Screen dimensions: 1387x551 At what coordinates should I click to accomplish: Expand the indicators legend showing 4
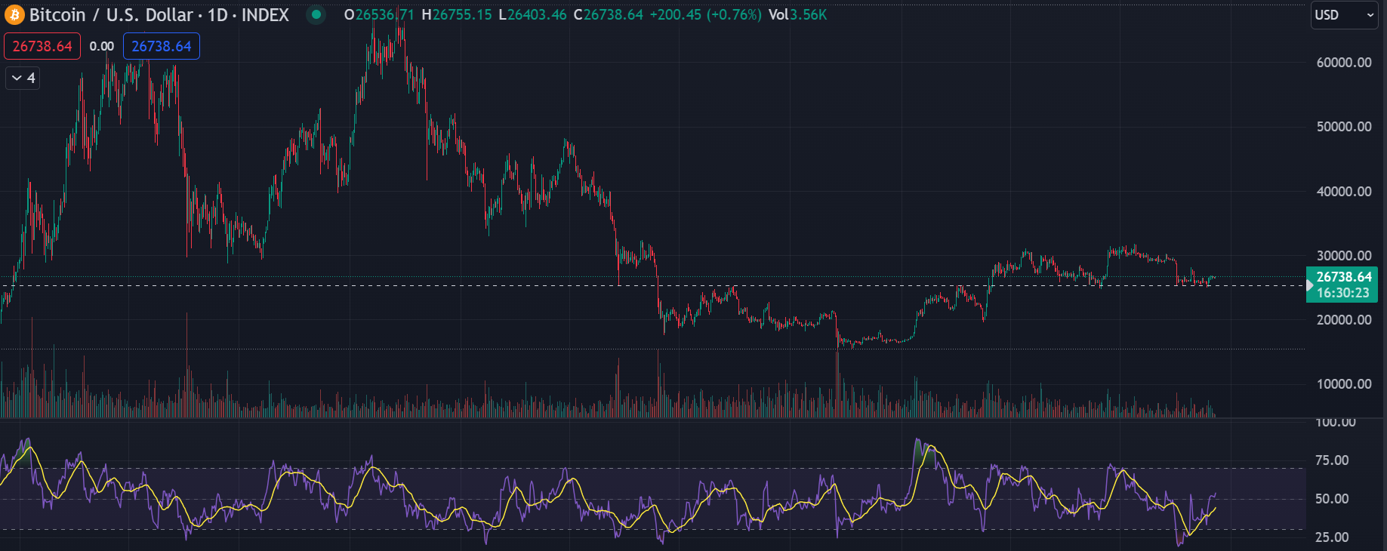click(23, 78)
